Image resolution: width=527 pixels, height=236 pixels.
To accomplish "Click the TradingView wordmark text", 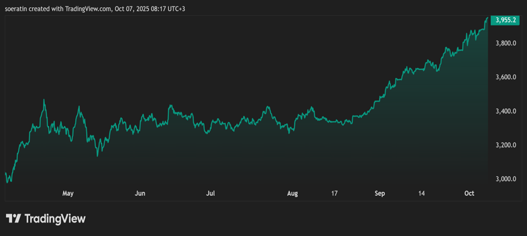I will click(x=55, y=219).
